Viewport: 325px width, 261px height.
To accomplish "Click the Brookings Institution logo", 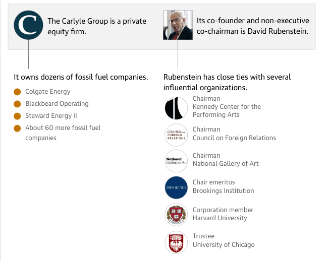I will point(176,188).
